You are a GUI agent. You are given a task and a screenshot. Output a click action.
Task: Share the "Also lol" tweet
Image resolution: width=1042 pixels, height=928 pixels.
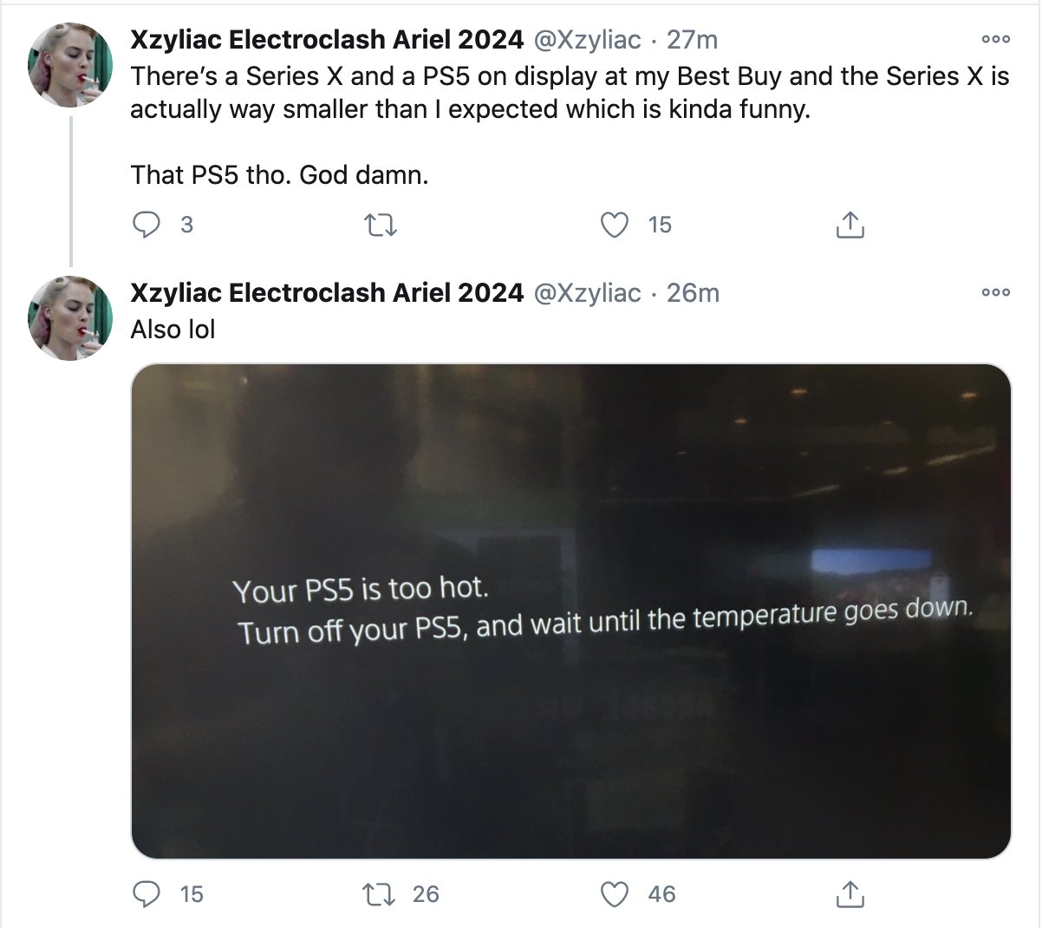(x=850, y=894)
